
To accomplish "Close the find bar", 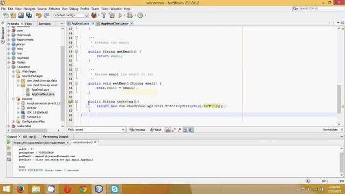I will (342, 129).
